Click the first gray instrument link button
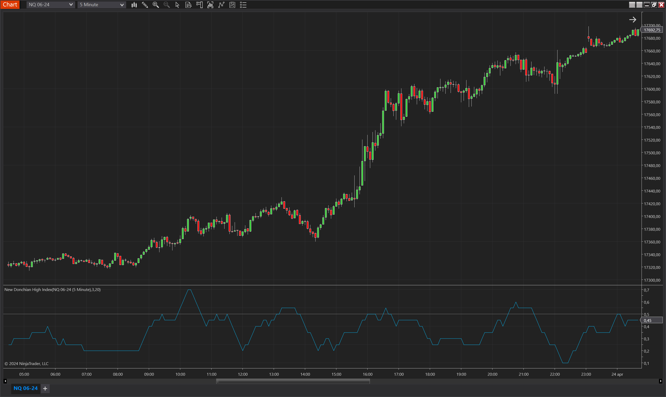This screenshot has width=666, height=397. 632,5
